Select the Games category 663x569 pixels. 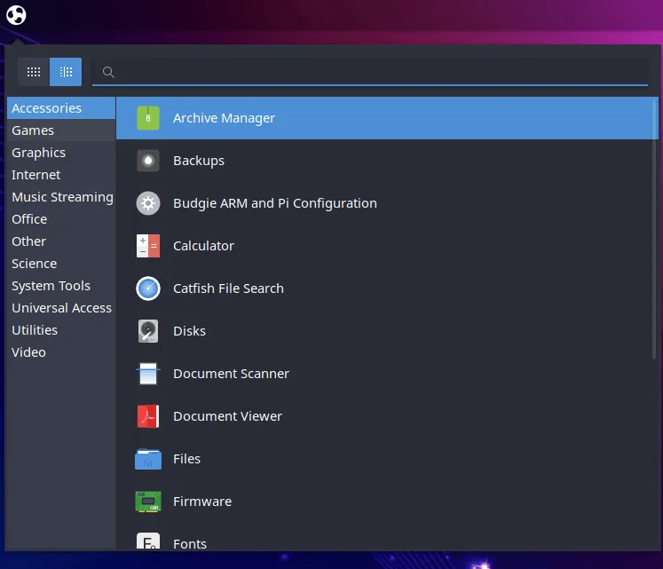click(x=33, y=130)
